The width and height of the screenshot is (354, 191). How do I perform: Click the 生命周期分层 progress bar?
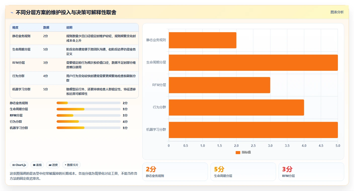pyautogui.click(x=88, y=109)
